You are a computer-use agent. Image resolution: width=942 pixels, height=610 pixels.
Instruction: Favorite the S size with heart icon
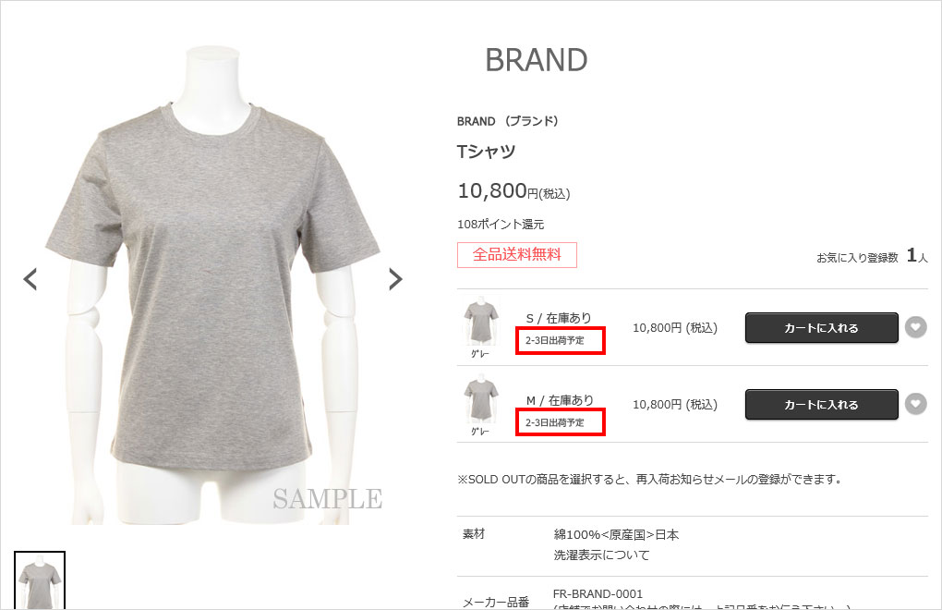pyautogui.click(x=915, y=327)
